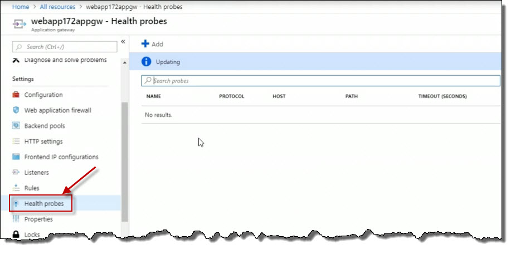Collapse the sidebar with the double chevron

tap(123, 41)
